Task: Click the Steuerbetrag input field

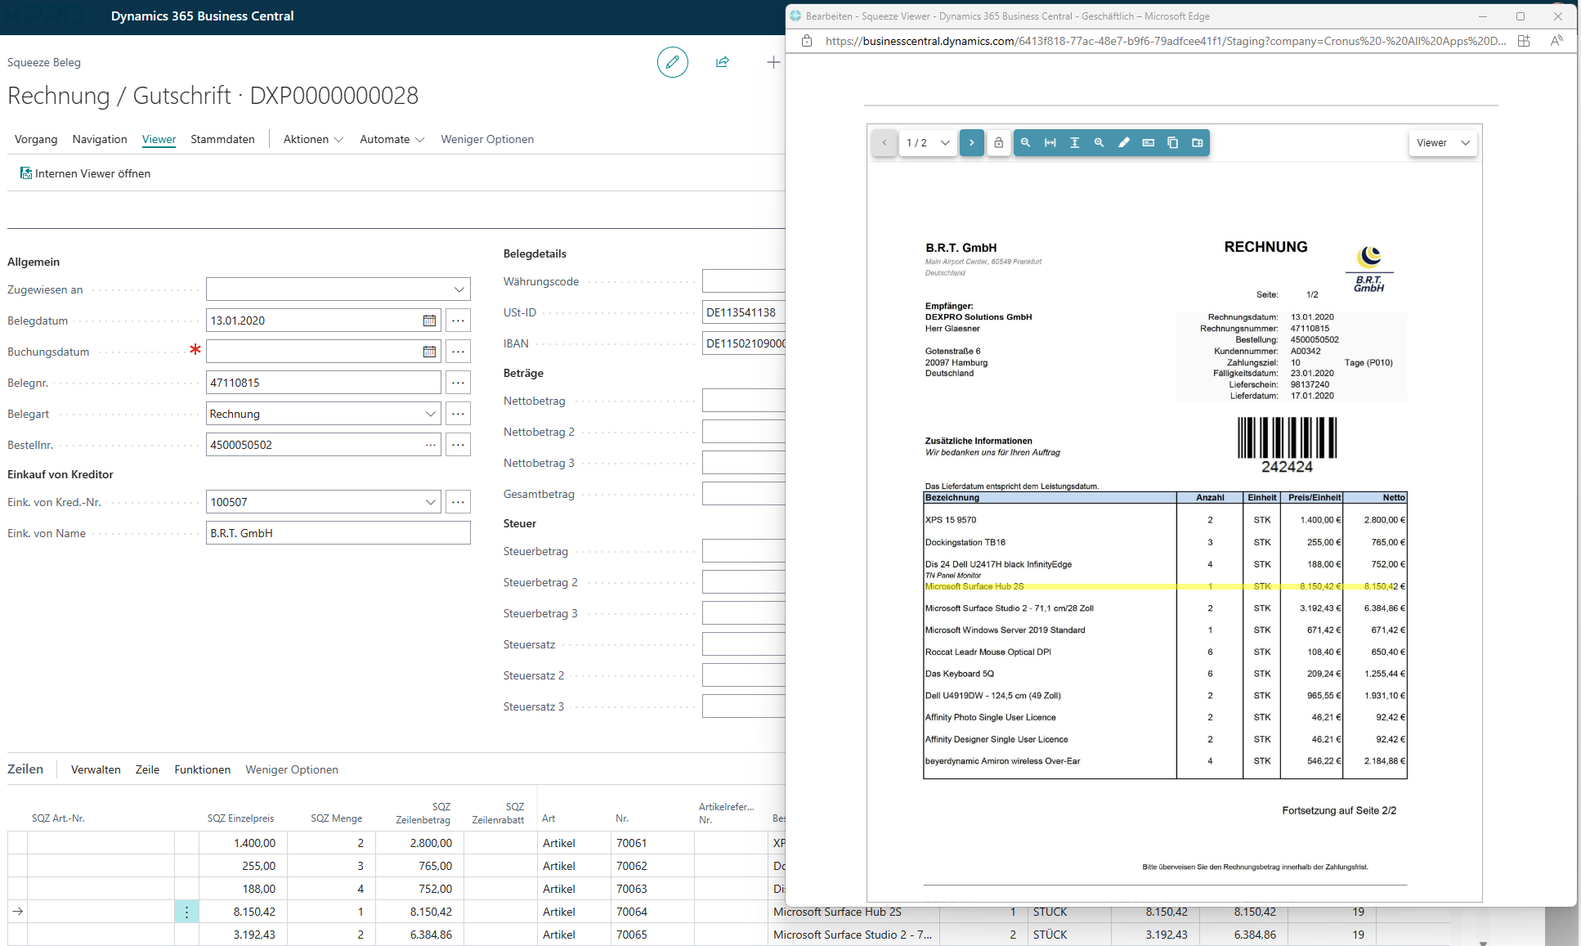Action: pyautogui.click(x=744, y=551)
